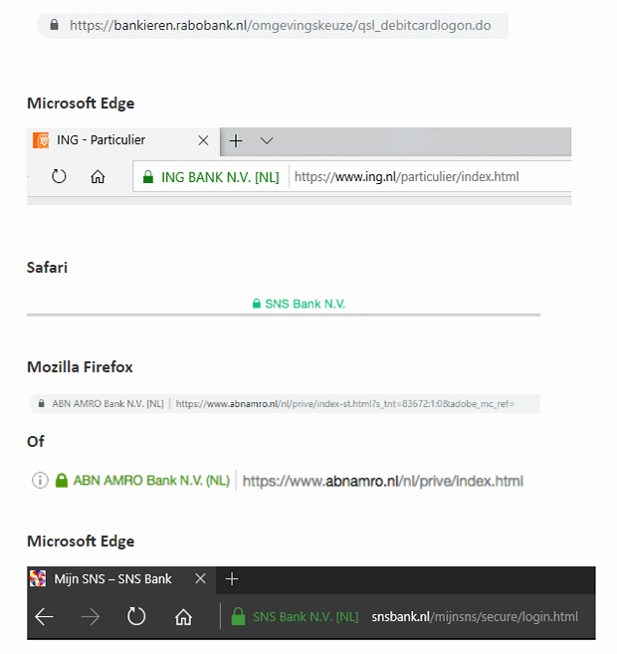Click the back arrow in dark Edge toolbar

click(44, 616)
